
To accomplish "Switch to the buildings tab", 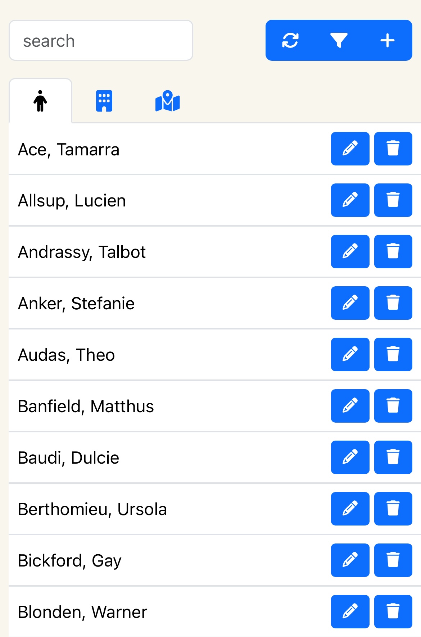I will click(x=104, y=101).
